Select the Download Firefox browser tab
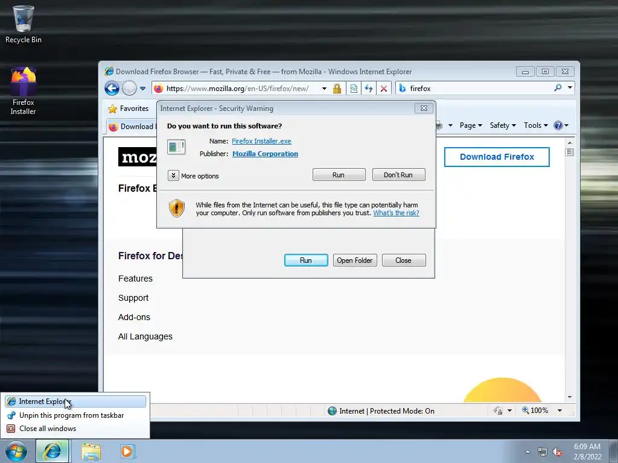618x463 pixels. 132,127
